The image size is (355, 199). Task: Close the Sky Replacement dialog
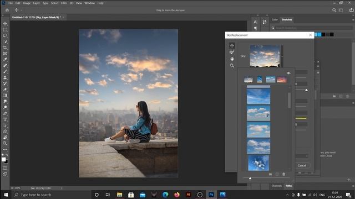tap(311, 35)
